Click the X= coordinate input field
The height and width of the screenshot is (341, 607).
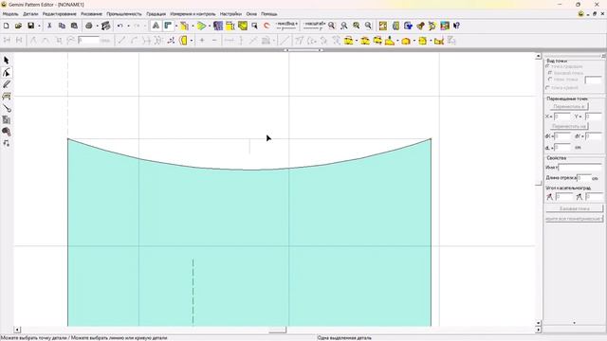pyautogui.click(x=562, y=117)
